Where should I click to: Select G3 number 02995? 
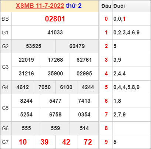point(84,74)
